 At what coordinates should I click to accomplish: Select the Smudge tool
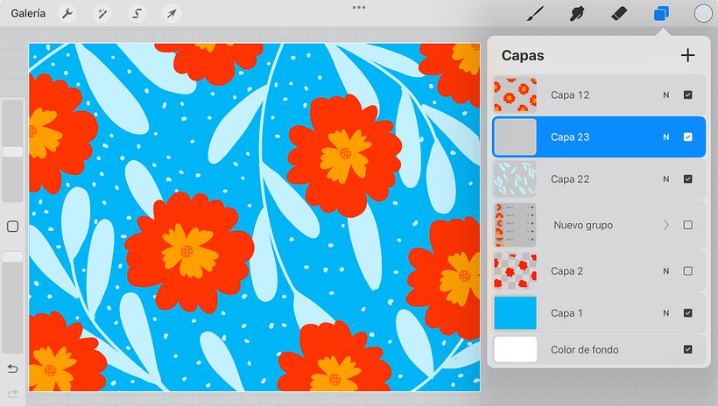click(576, 13)
